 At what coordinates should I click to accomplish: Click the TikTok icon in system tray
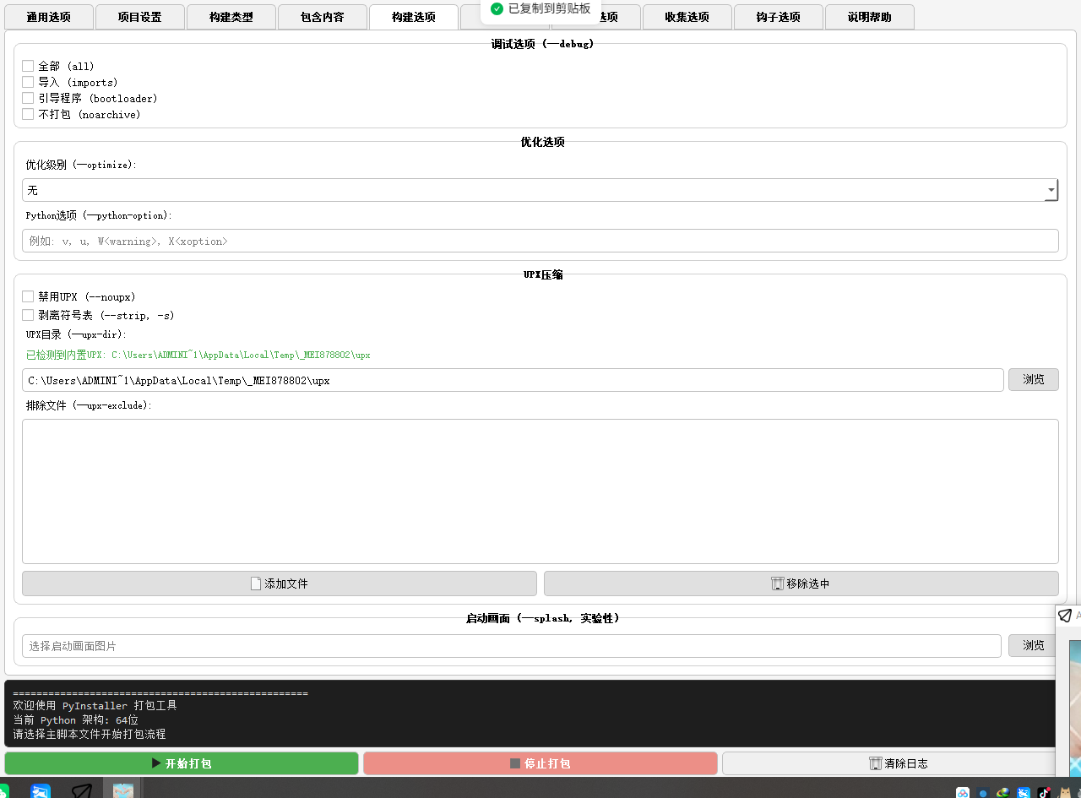tap(1044, 792)
